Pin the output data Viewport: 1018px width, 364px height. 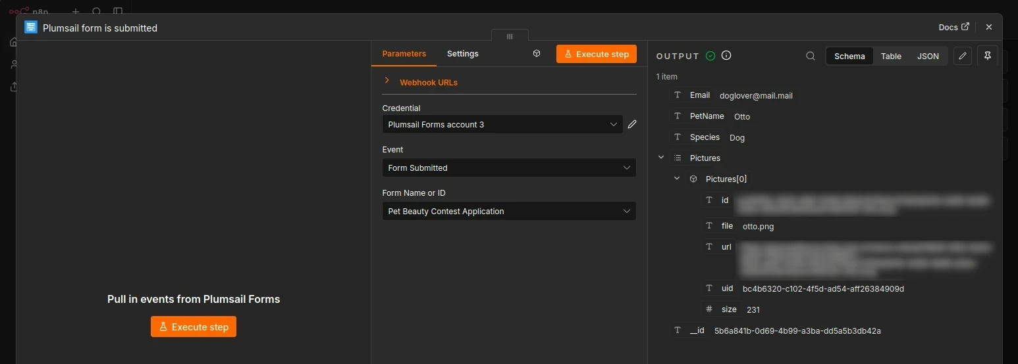(x=988, y=56)
